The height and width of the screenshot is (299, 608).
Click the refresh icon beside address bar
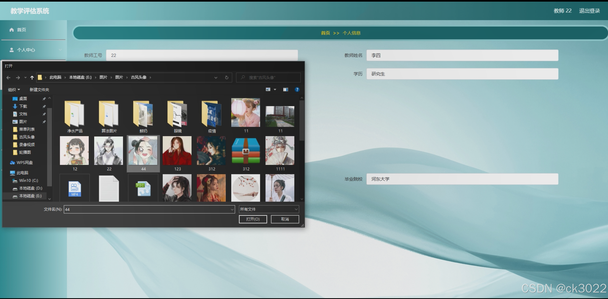tap(227, 78)
